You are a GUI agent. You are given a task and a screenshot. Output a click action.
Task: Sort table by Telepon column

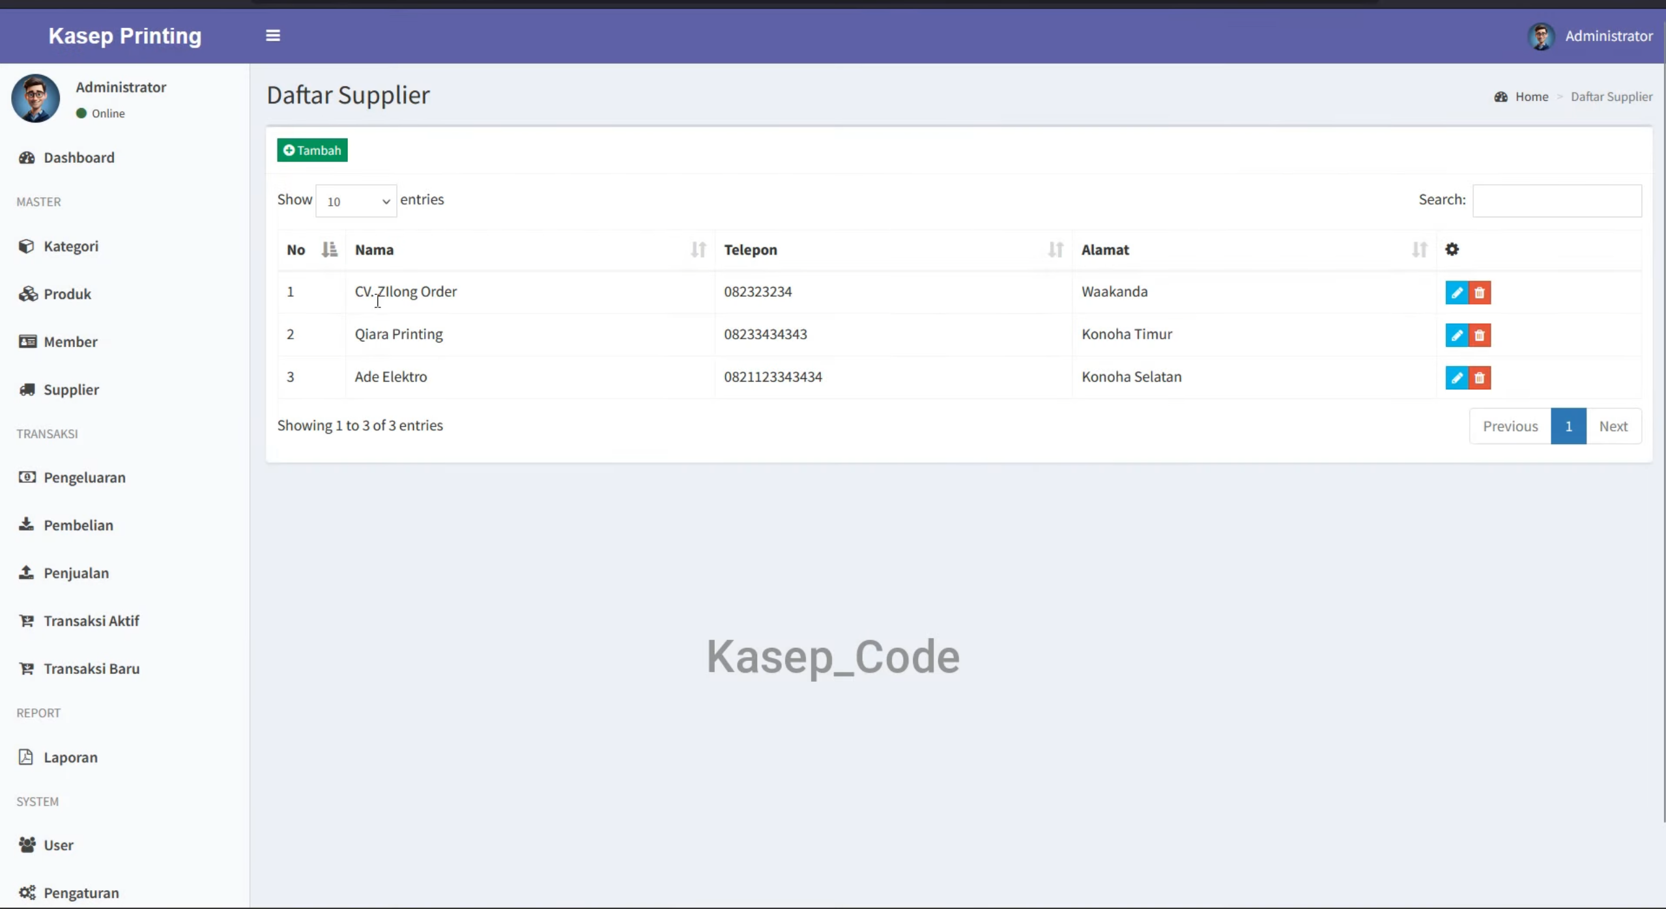[x=893, y=250]
